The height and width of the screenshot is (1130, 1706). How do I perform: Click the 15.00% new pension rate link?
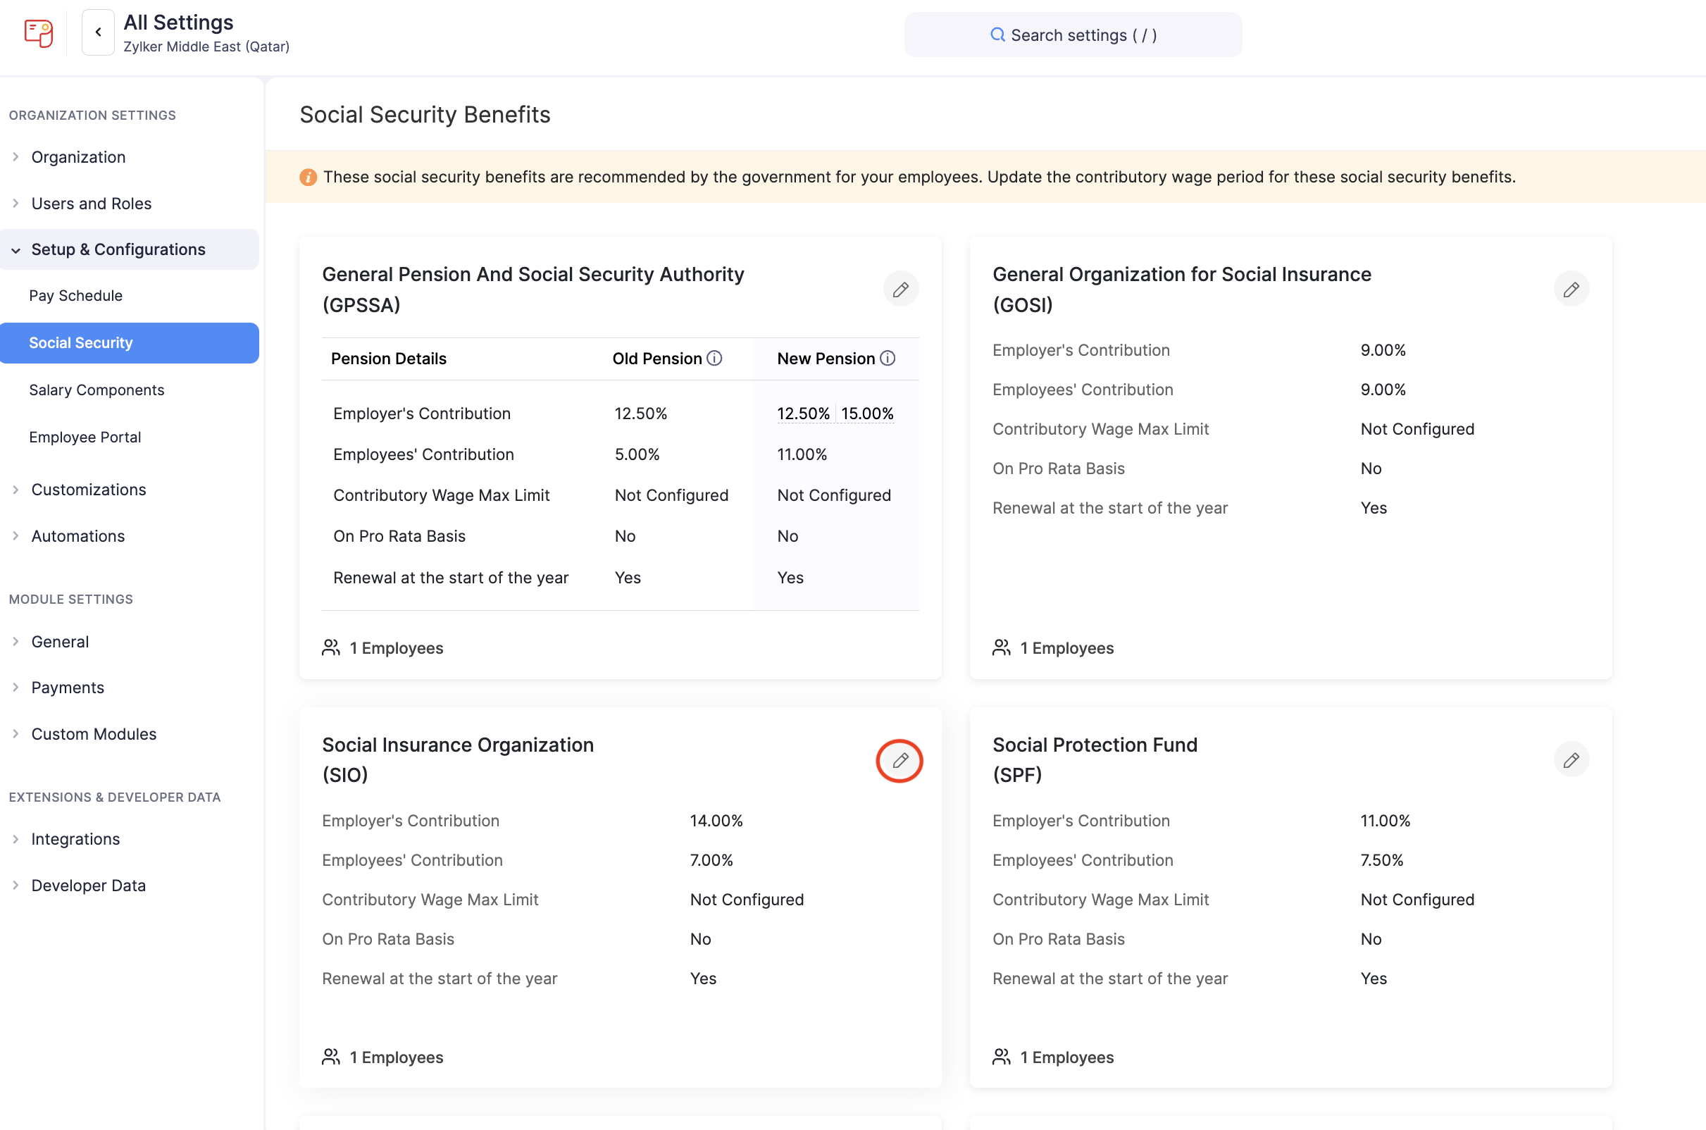(866, 414)
